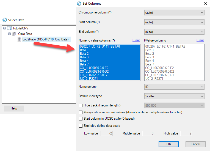Select -Omic Data in the tree
Viewport: 210px width, 151px height.
(25, 34)
